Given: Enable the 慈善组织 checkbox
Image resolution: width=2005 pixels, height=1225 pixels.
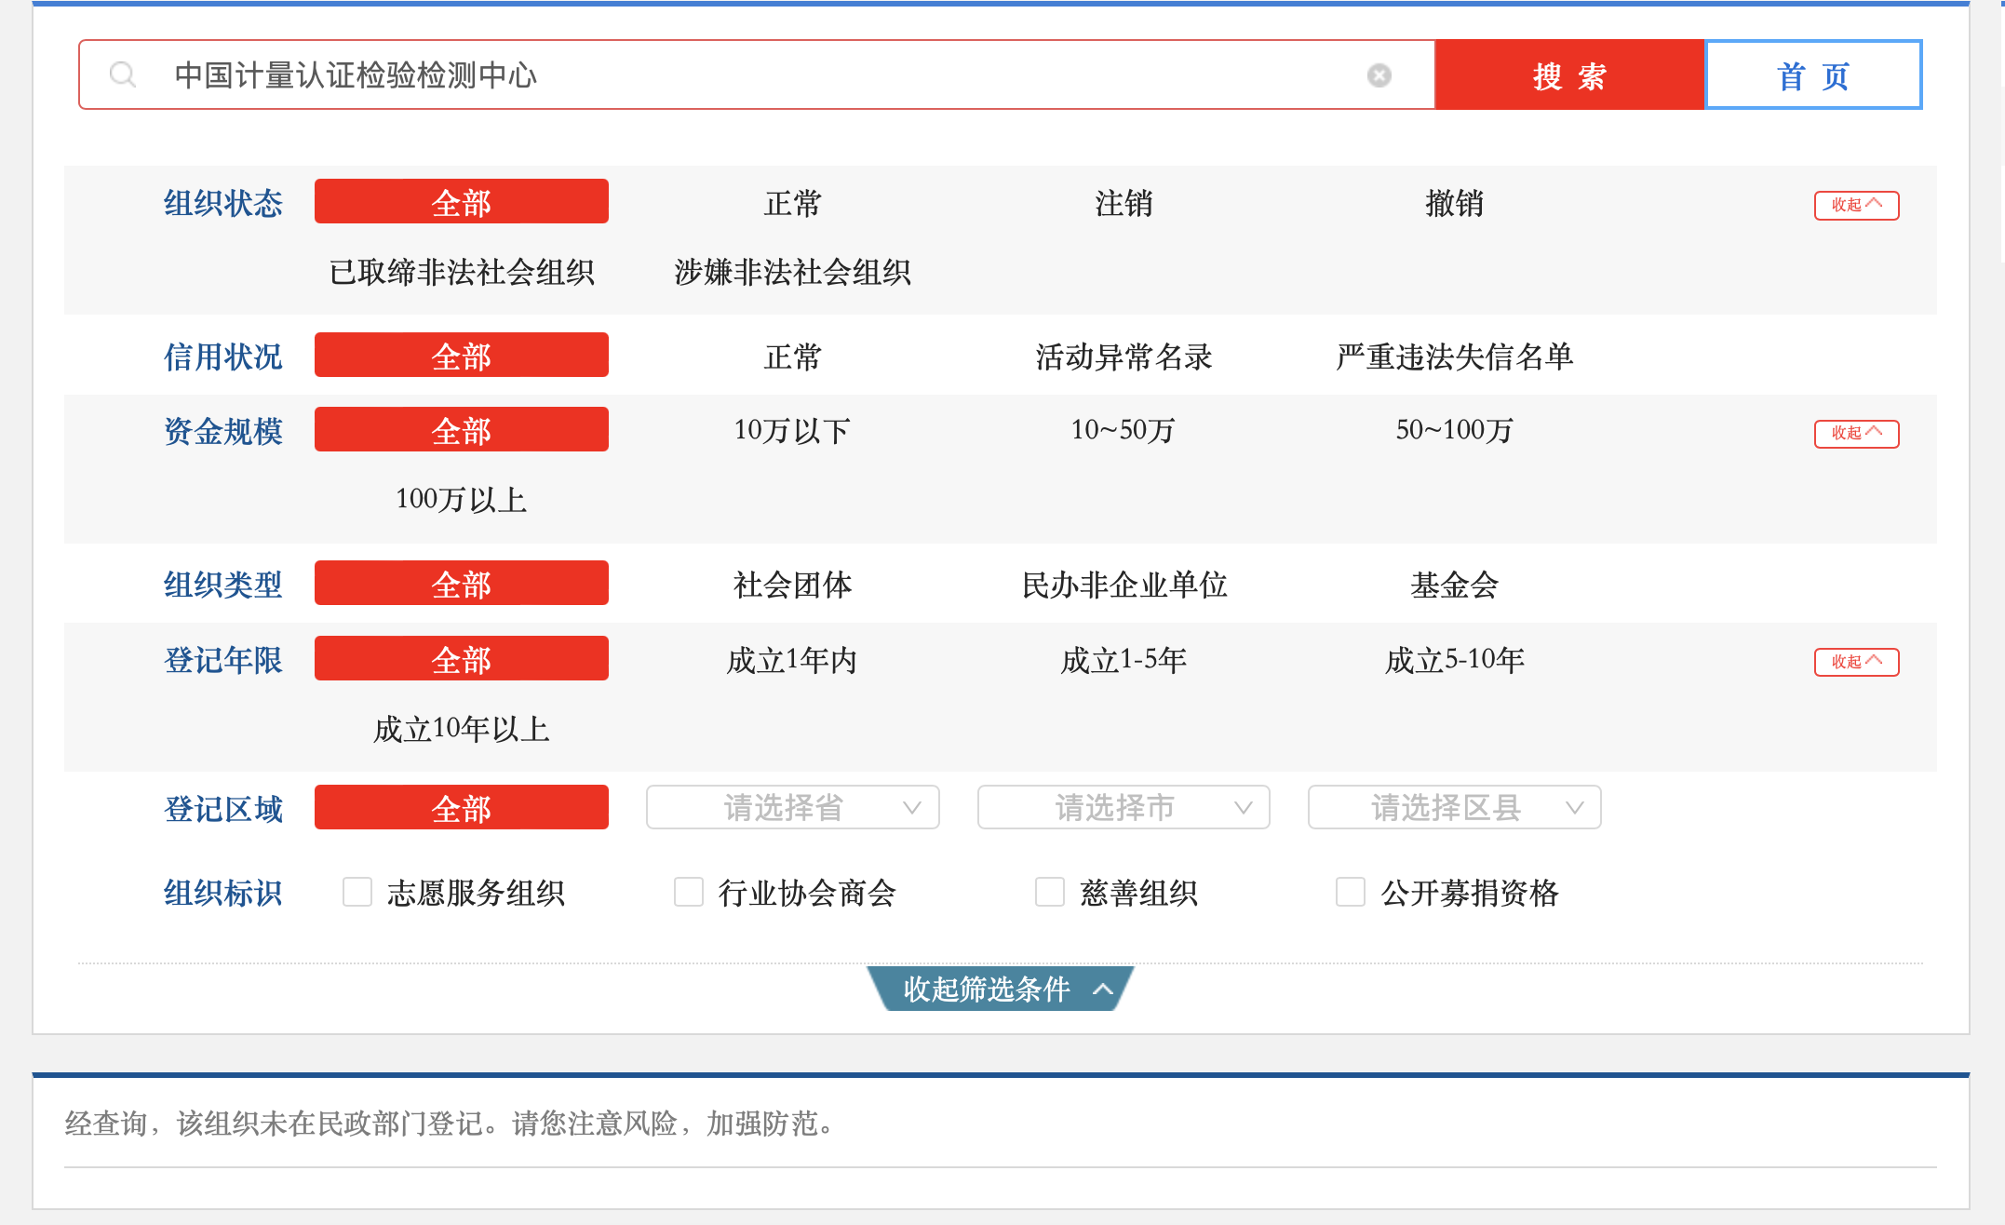Looking at the screenshot, I should coord(1050,892).
